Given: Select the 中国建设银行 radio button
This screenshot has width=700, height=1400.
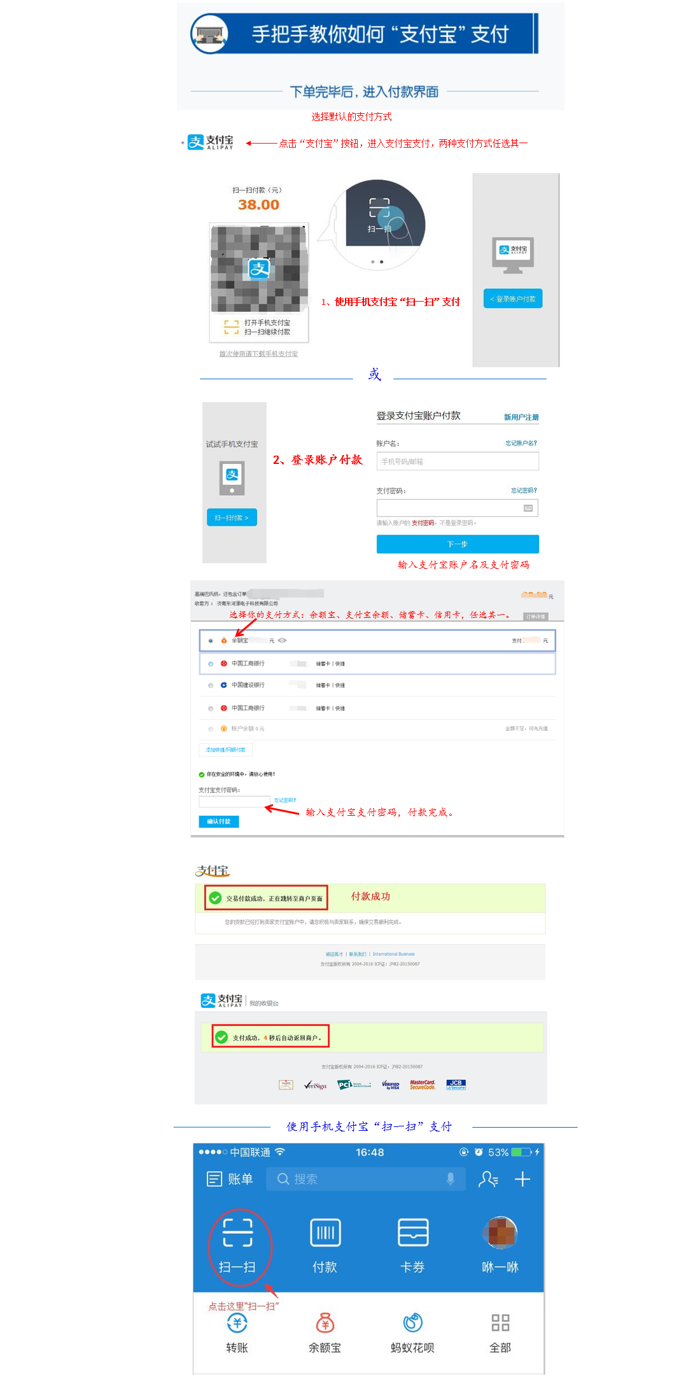Looking at the screenshot, I should coord(211,685).
